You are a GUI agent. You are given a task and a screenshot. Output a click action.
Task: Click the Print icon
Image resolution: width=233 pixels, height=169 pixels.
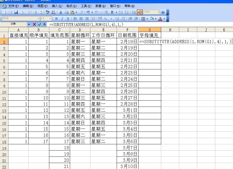tap(35, 12)
